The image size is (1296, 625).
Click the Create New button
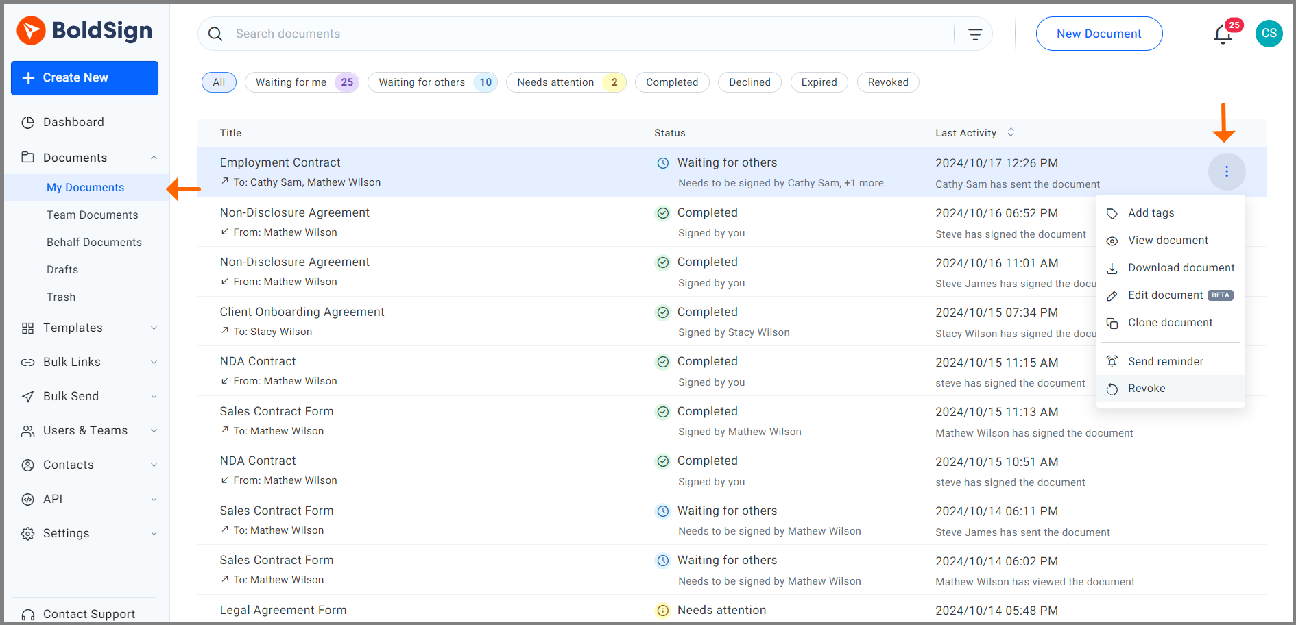[x=84, y=78]
